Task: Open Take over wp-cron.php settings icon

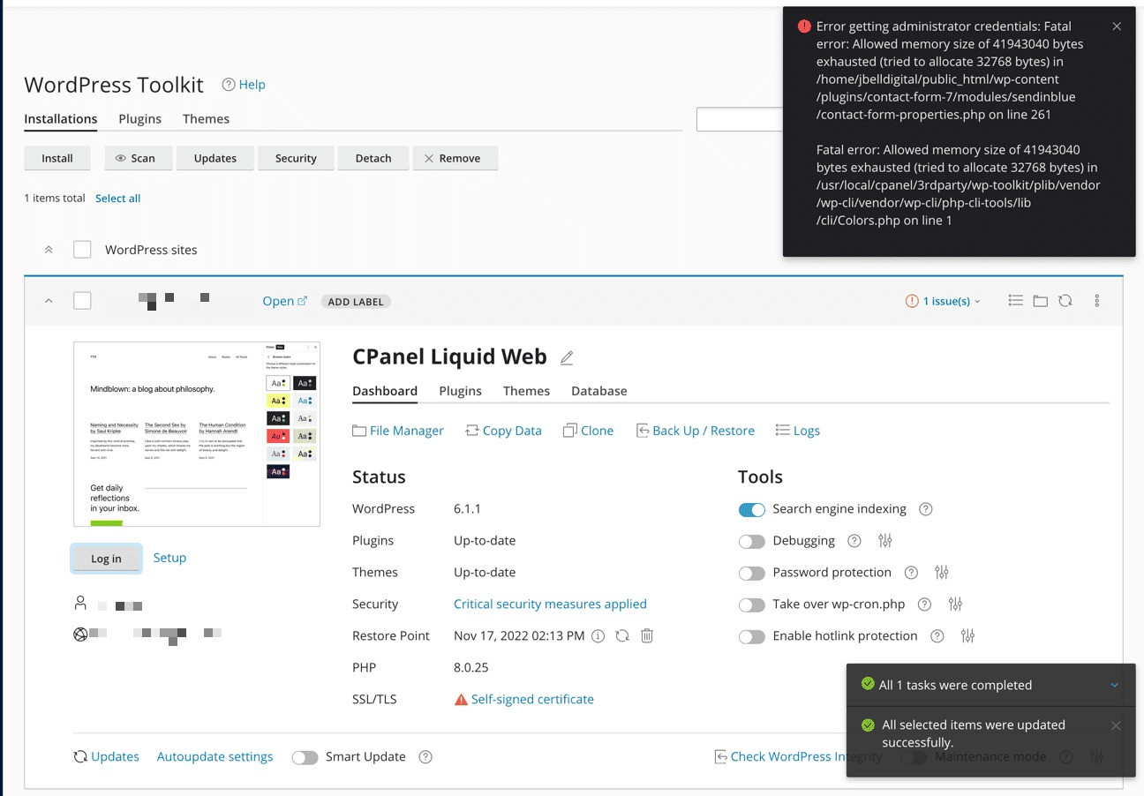Action: (x=955, y=605)
